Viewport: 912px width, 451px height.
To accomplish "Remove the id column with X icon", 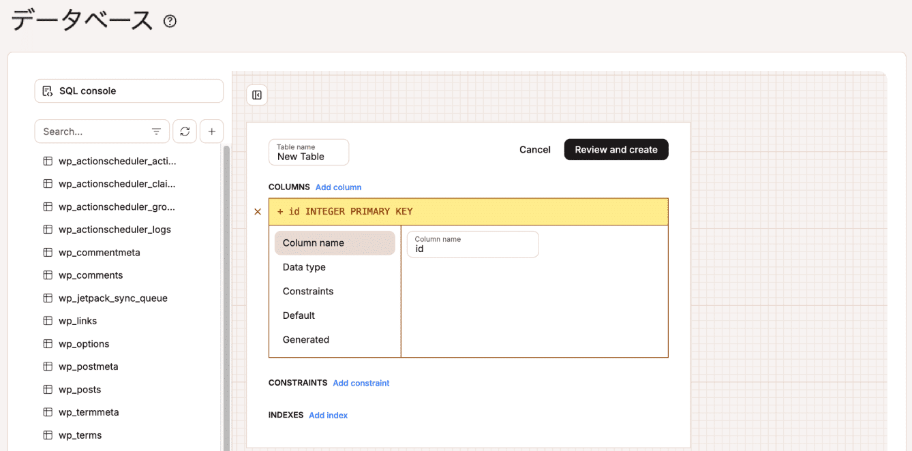I will 258,212.
